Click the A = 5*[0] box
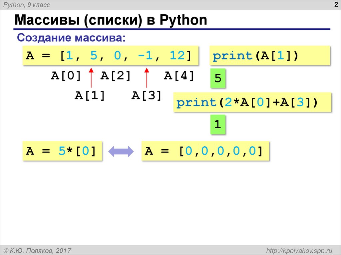The width and height of the screenshot is (341, 255). (62, 151)
